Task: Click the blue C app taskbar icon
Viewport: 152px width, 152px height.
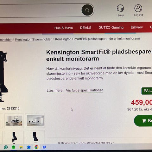Action: coord(44,147)
